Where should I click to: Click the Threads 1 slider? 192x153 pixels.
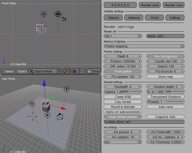(165, 102)
